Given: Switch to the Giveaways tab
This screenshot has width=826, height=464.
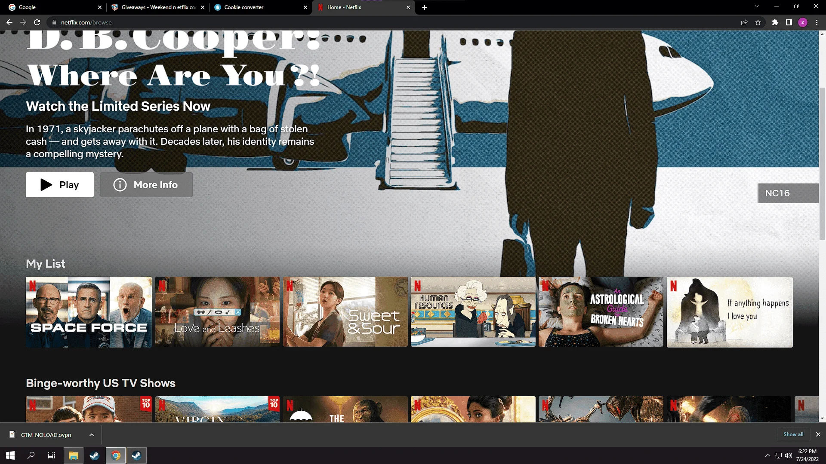Looking at the screenshot, I should point(157,7).
